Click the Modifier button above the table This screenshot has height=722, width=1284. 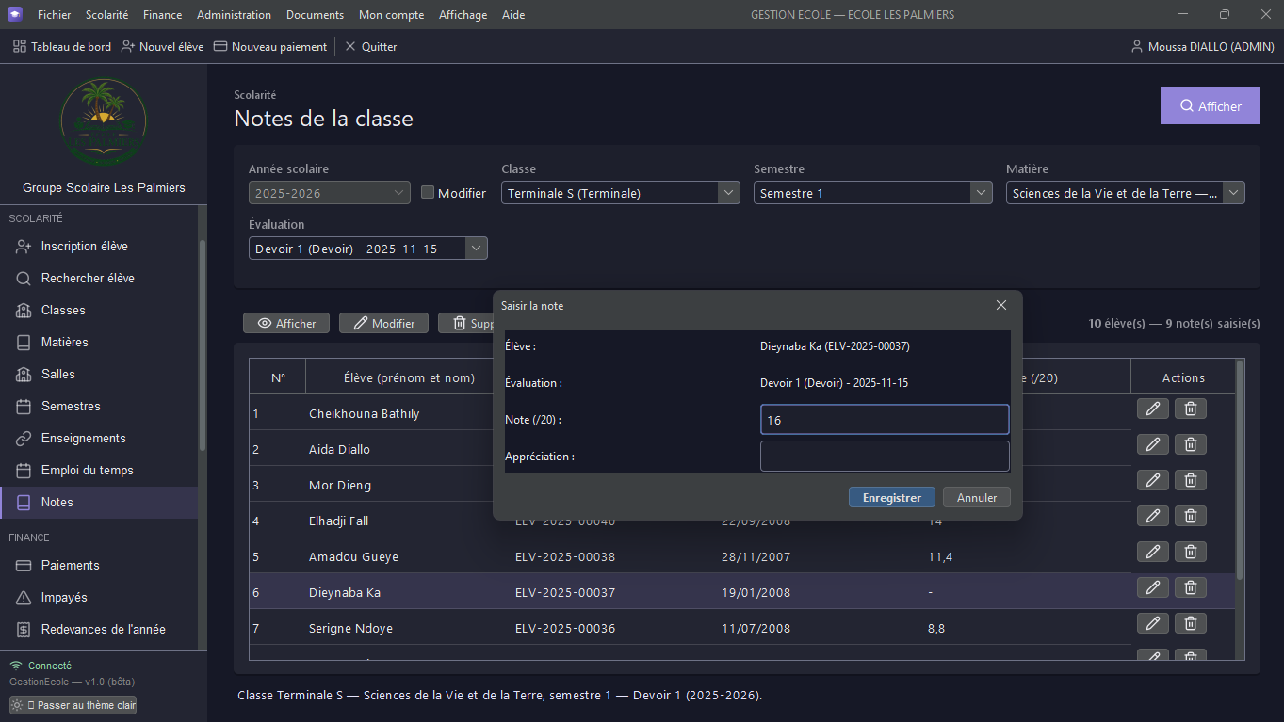(383, 323)
